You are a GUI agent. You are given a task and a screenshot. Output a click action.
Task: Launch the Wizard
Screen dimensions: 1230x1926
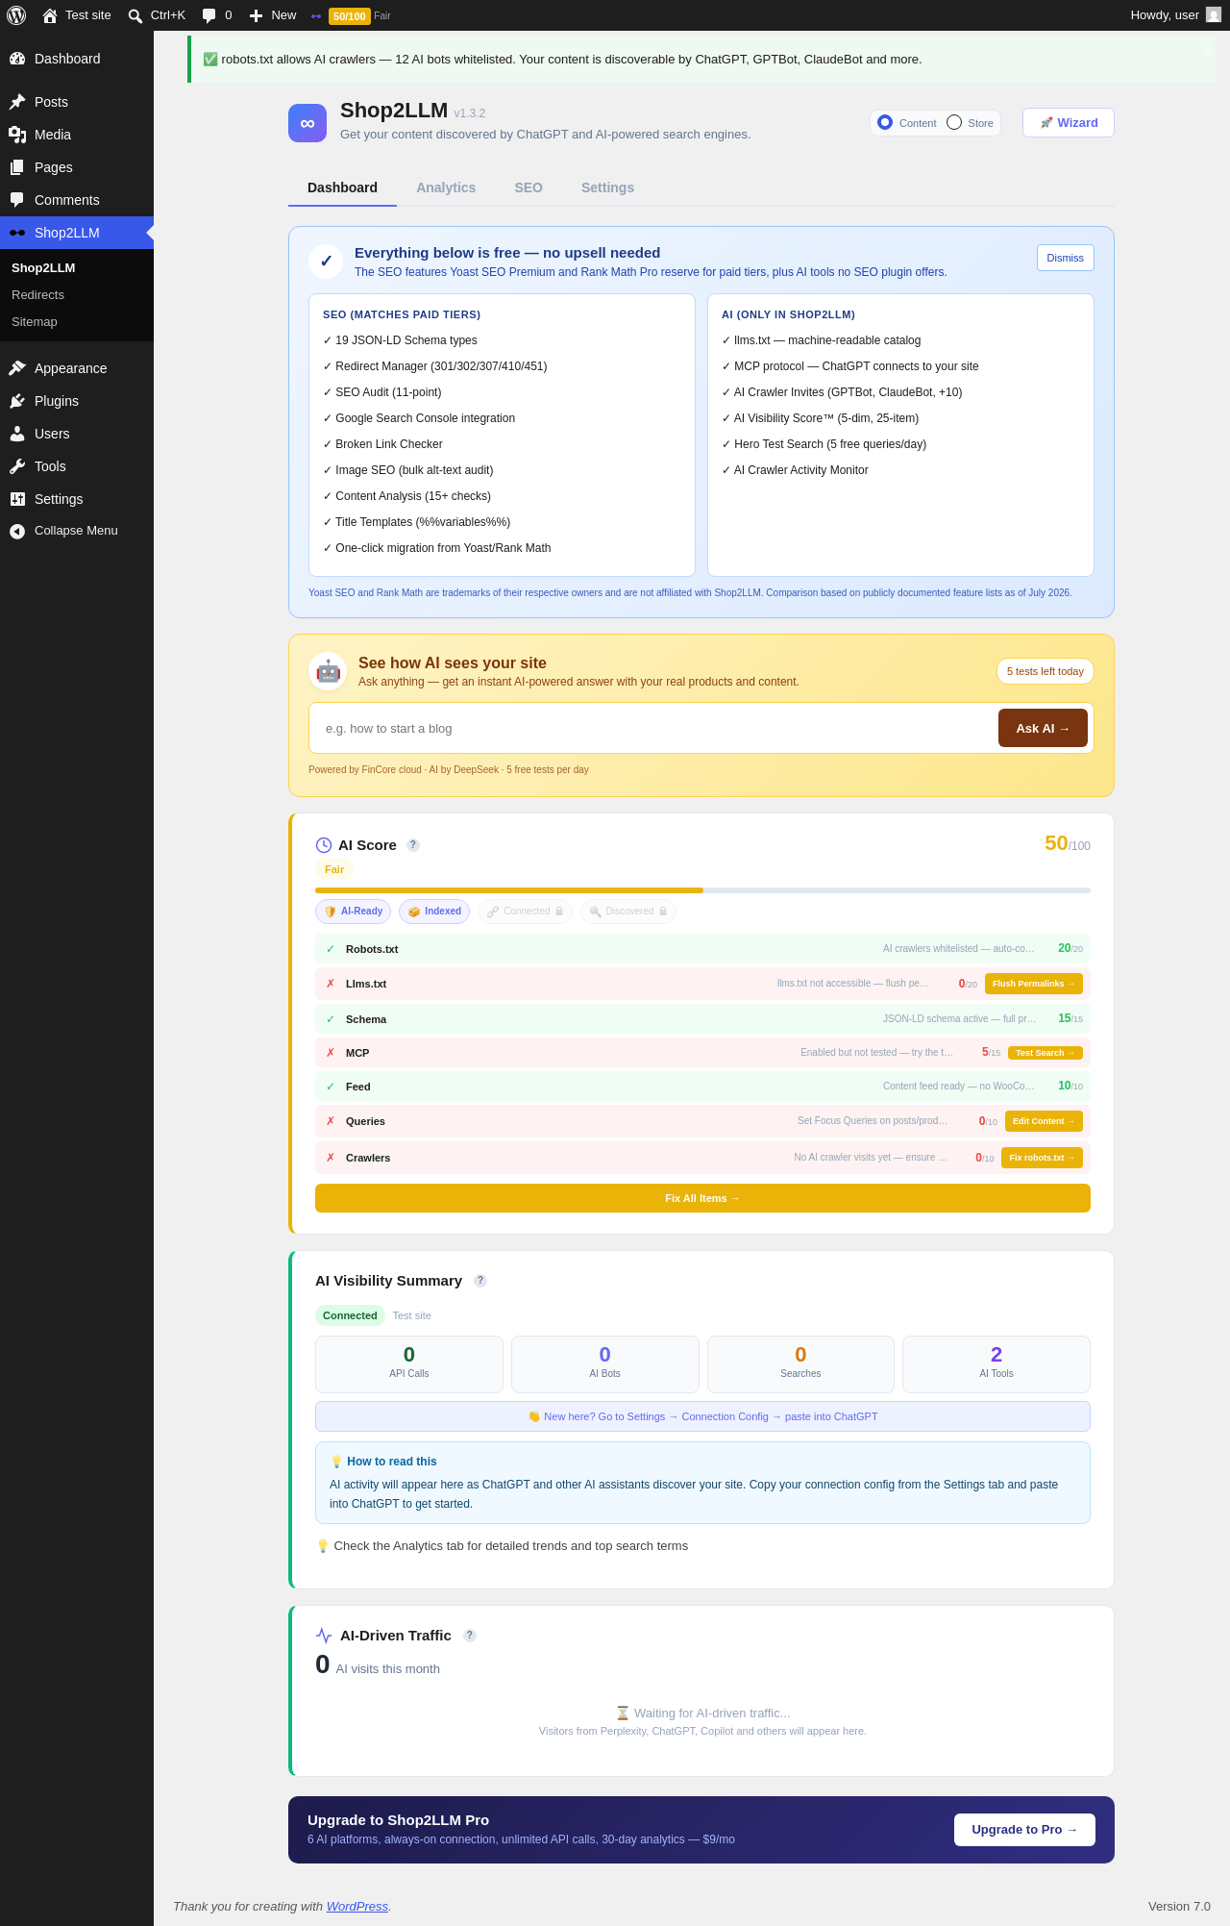(x=1069, y=123)
